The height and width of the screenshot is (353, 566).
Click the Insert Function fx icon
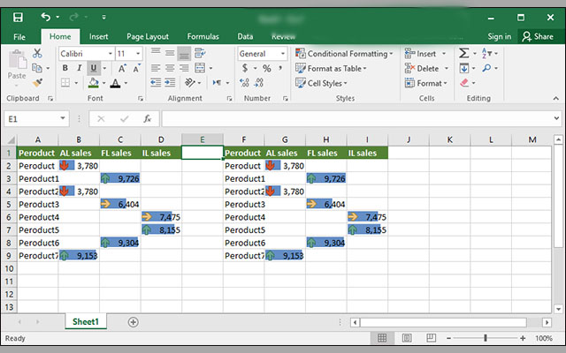(148, 119)
